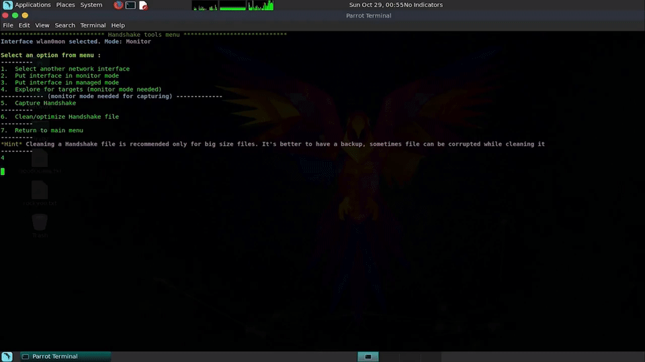This screenshot has height=362, width=645.
Task: Open the System menu in top panel
Action: pyautogui.click(x=91, y=5)
